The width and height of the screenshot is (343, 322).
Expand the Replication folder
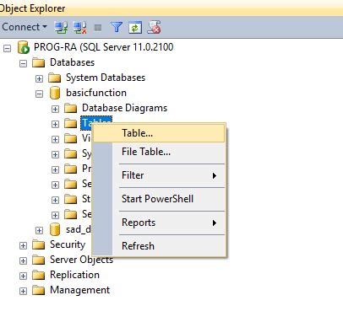tap(23, 276)
